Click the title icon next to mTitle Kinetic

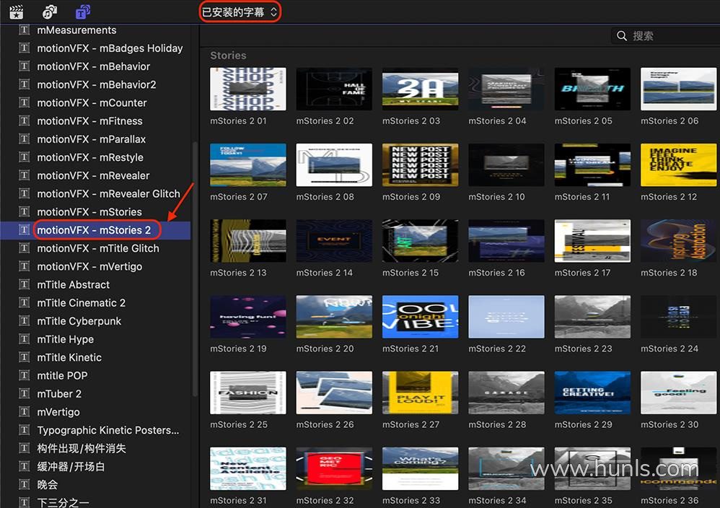point(25,357)
